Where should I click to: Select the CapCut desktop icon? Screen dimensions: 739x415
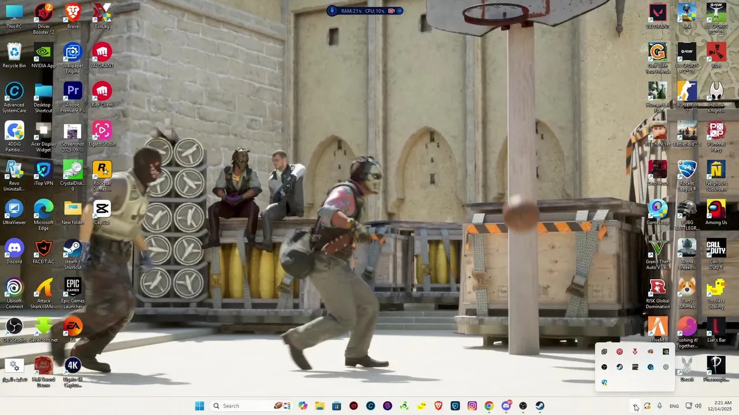pyautogui.click(x=102, y=212)
